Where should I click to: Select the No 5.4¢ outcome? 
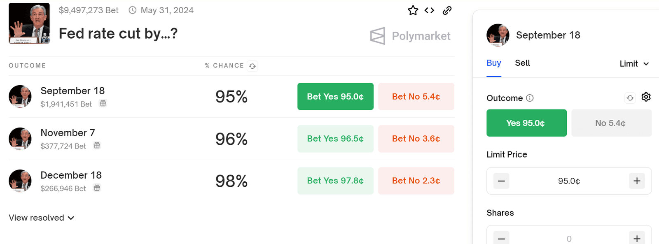[x=611, y=123]
